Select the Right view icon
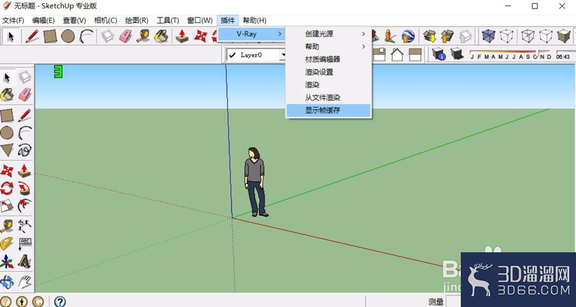 pyautogui.click(x=415, y=55)
